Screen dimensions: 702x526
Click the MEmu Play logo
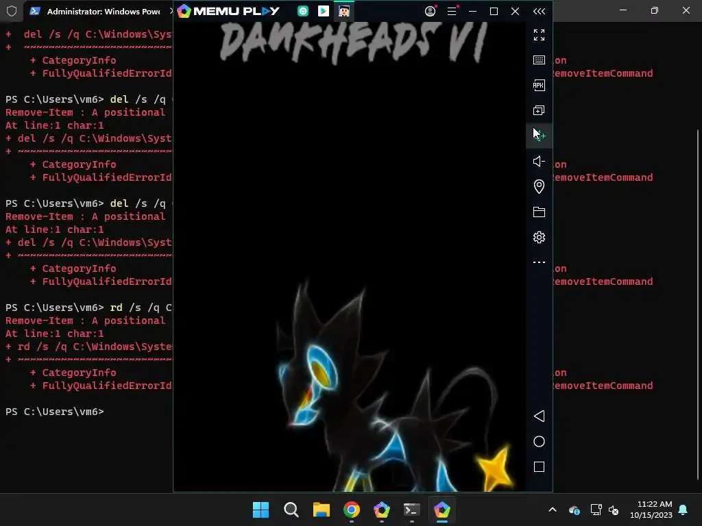228,11
